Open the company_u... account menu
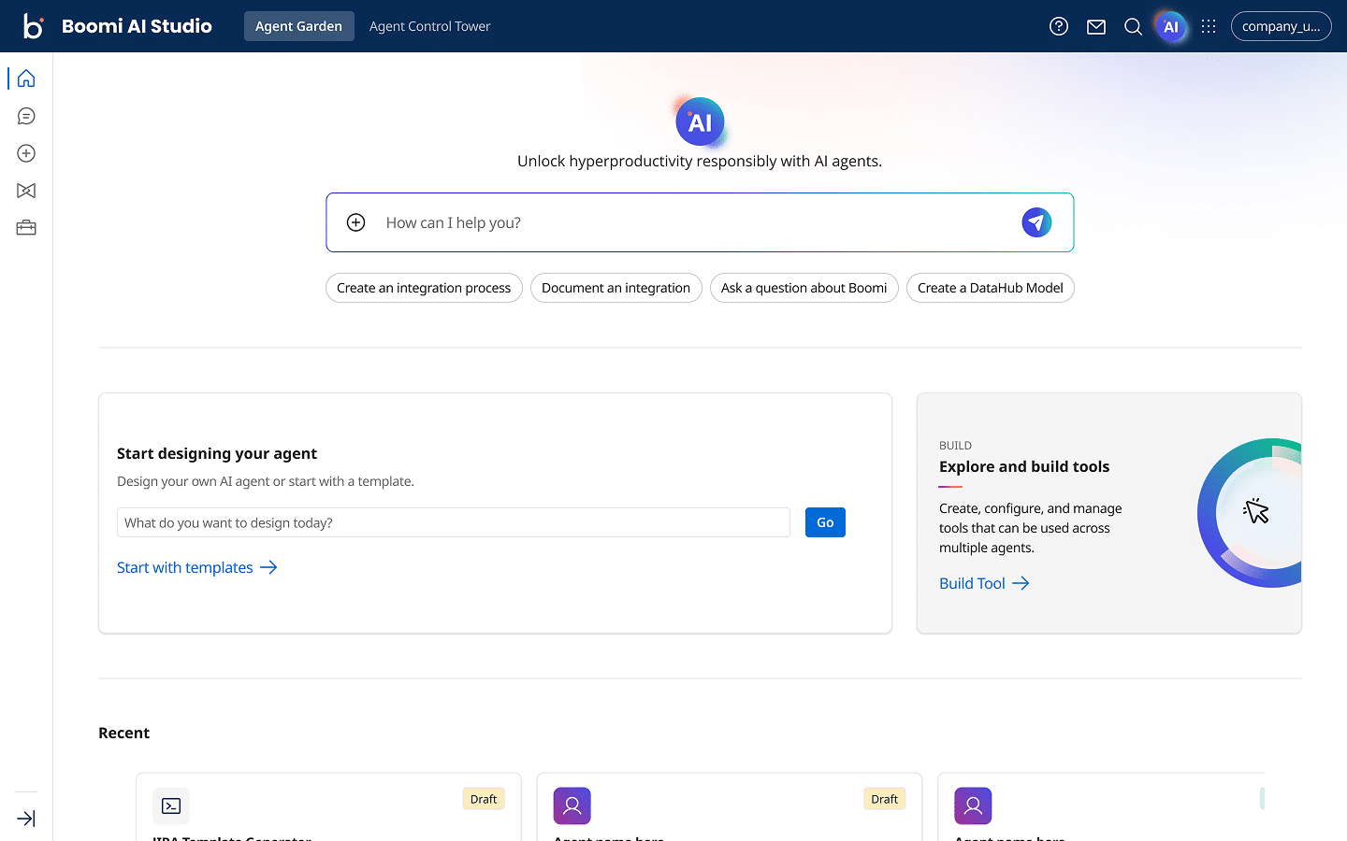The height and width of the screenshot is (841, 1347). 1282,26
